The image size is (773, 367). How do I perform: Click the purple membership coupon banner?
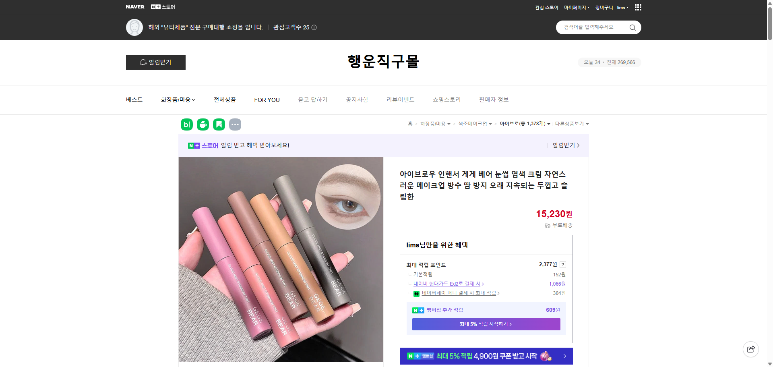click(486, 356)
